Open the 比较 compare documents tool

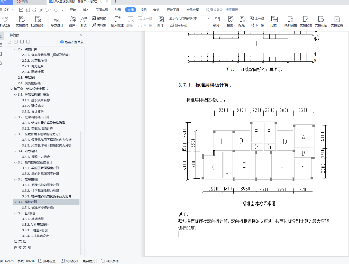(274, 22)
